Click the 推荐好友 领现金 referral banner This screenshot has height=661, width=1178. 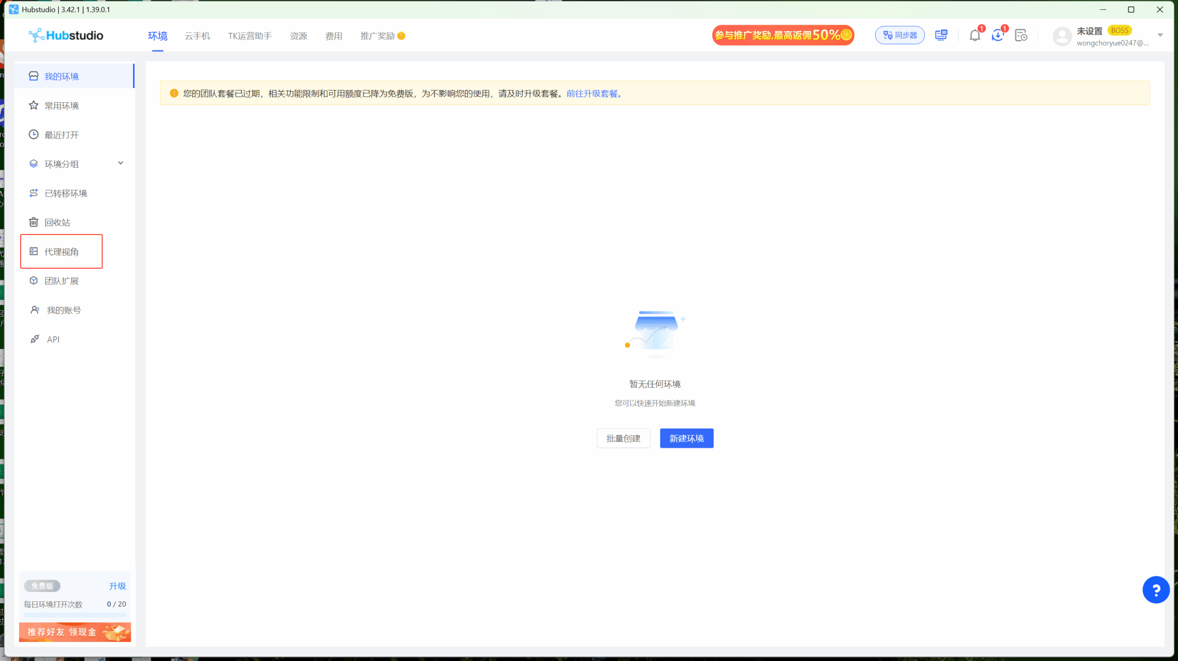tap(75, 632)
